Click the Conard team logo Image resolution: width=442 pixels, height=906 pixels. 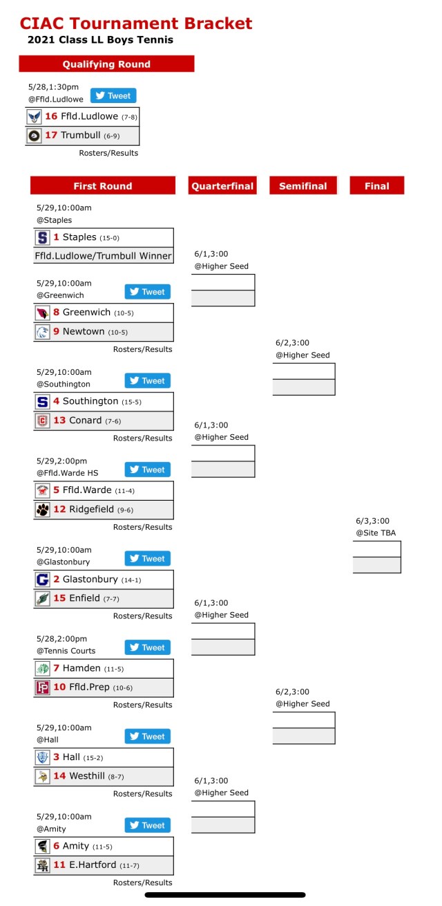pos(43,420)
